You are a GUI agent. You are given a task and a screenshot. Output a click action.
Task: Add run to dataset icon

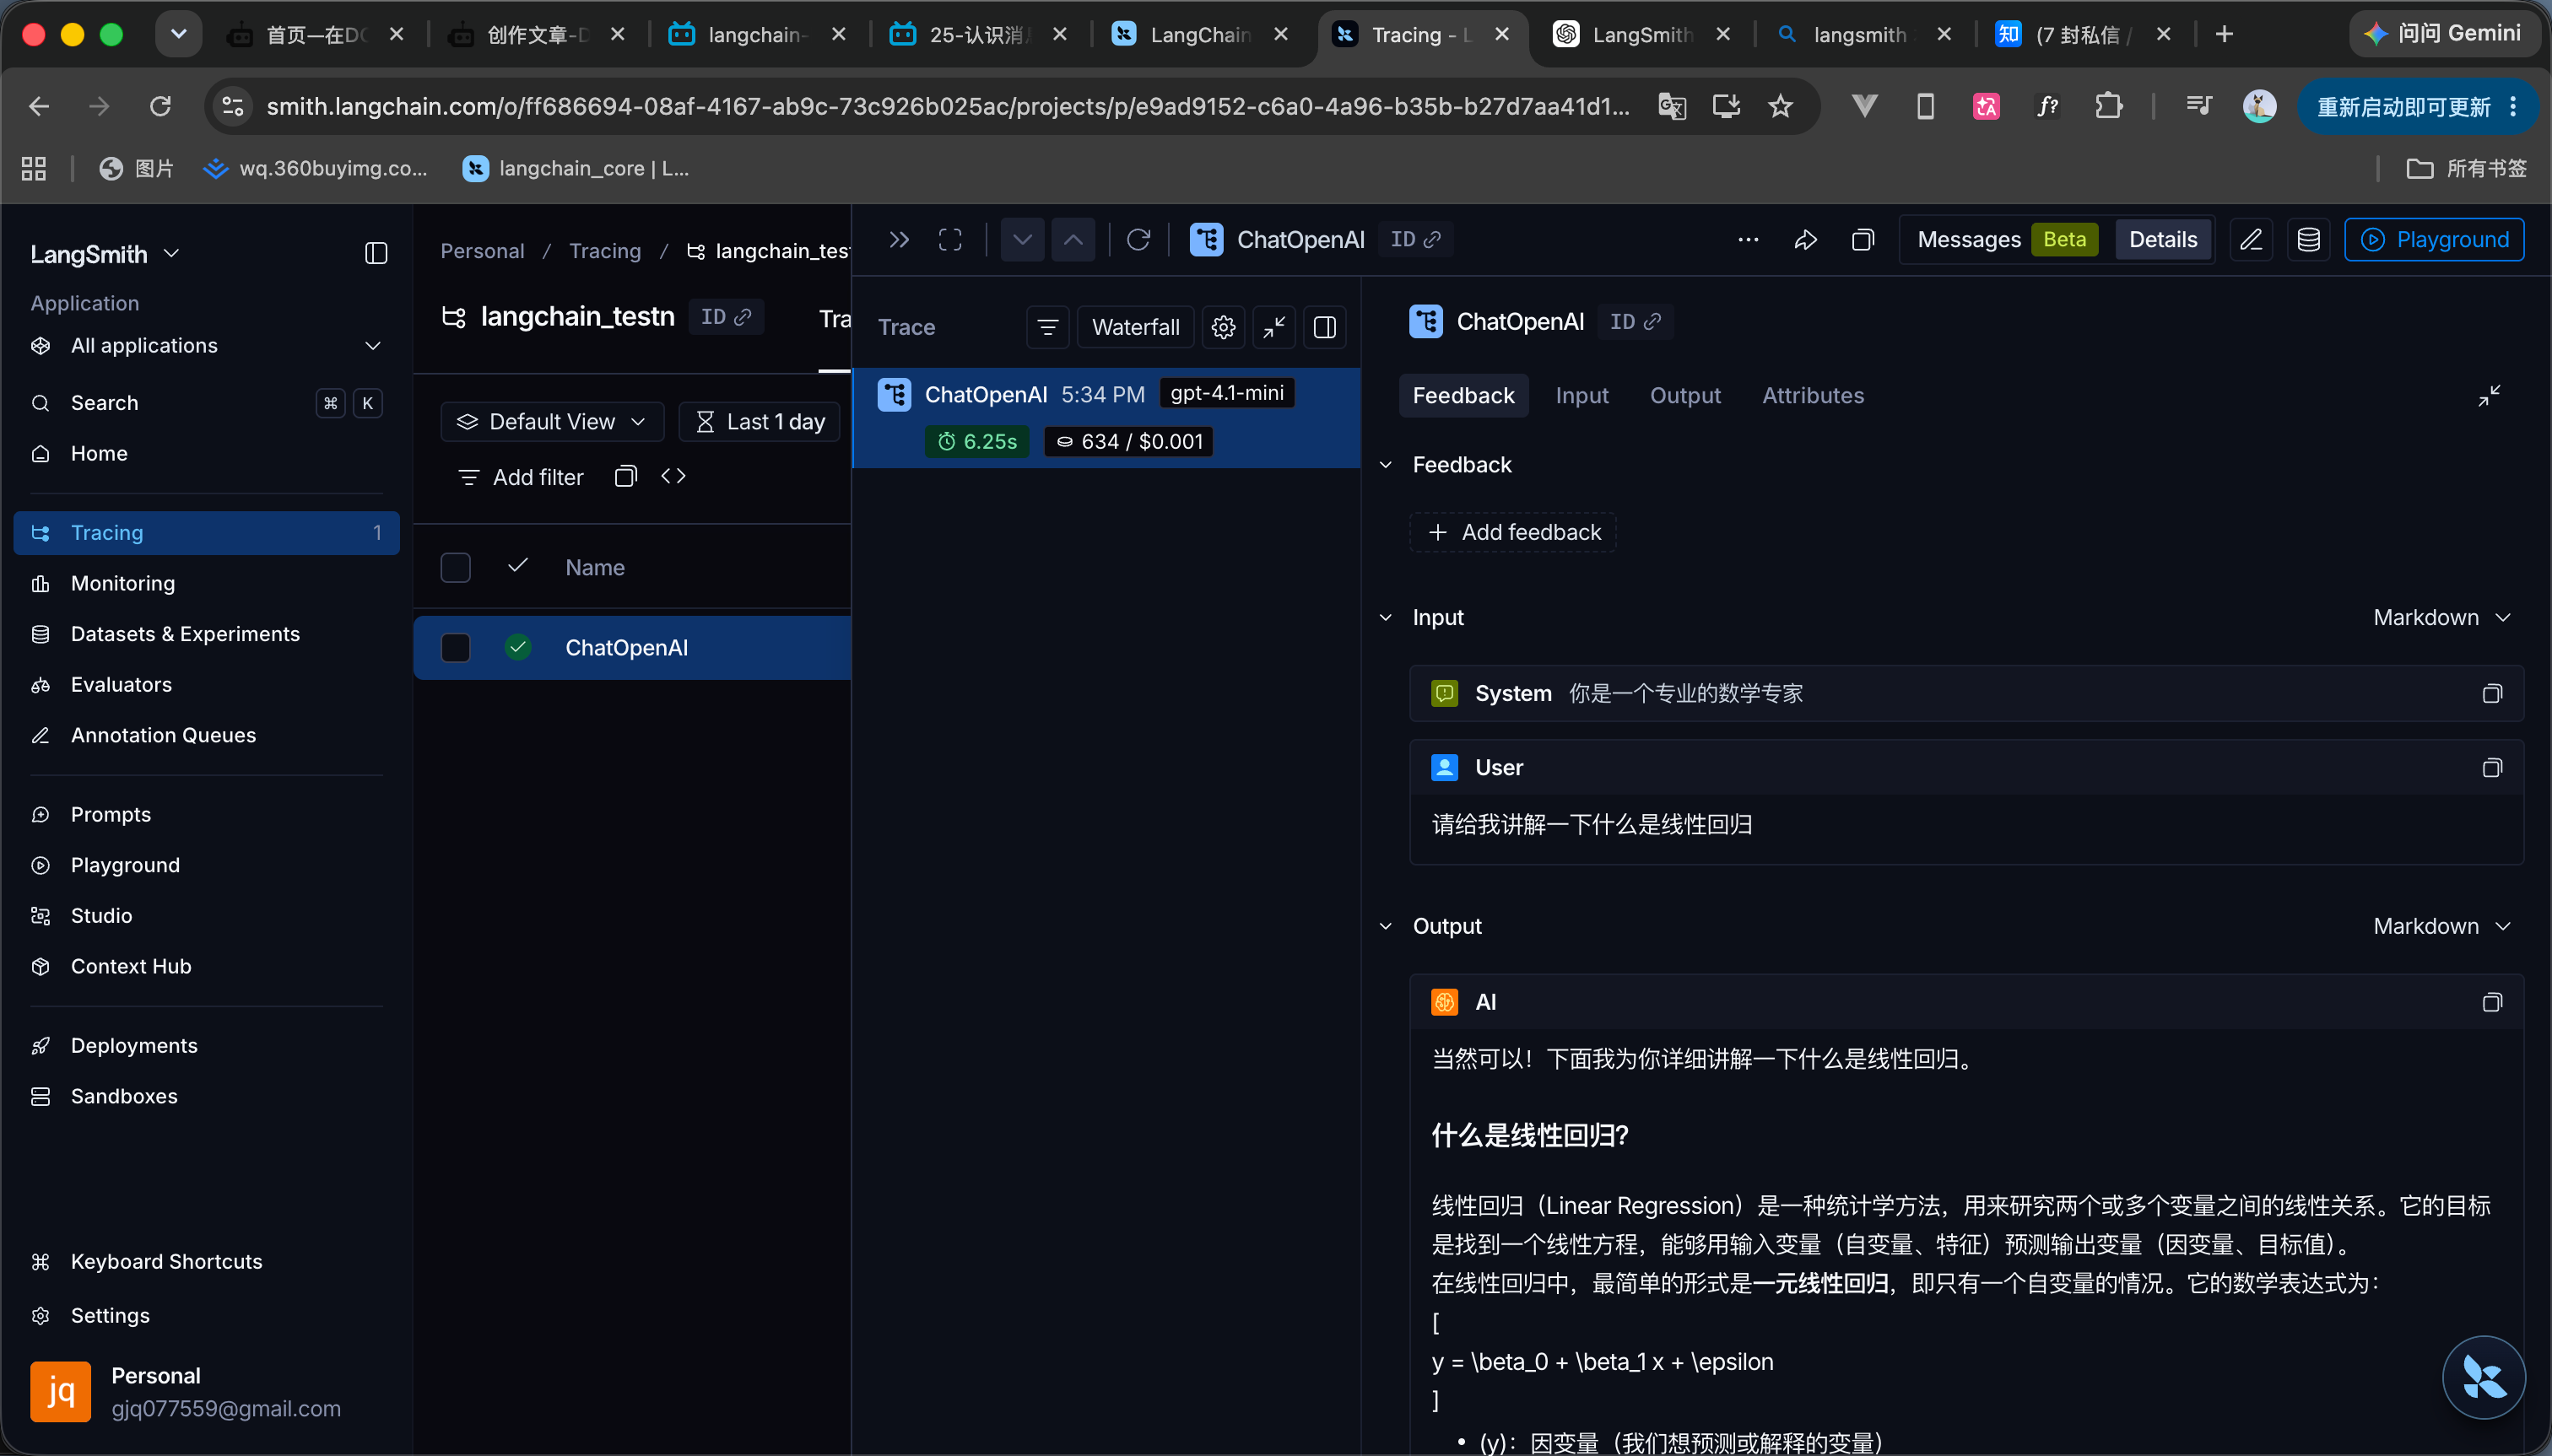2308,240
